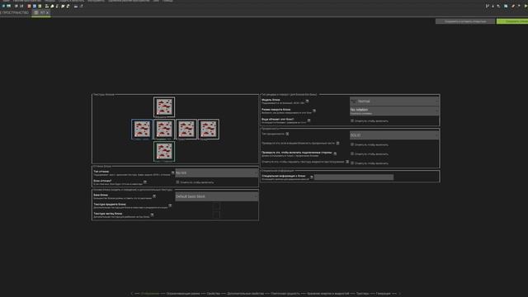Select the rightmost side texture thumbnail
The height and width of the screenshot is (297, 528).
click(209, 130)
